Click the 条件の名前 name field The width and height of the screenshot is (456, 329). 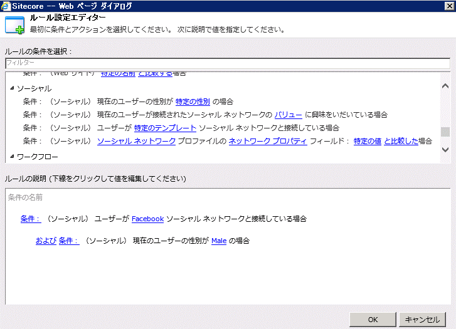(x=227, y=197)
